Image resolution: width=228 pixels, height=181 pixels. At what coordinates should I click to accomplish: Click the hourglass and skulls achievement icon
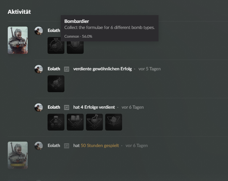(x=56, y=122)
